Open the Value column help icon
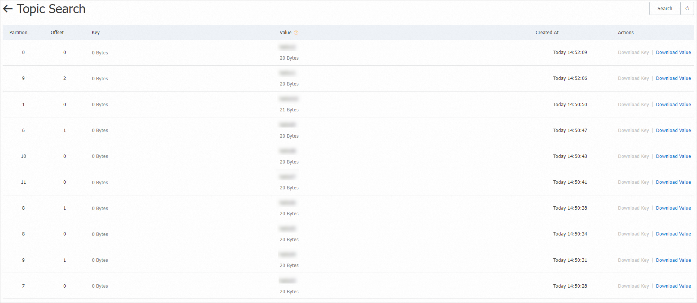This screenshot has width=697, height=303. 296,33
